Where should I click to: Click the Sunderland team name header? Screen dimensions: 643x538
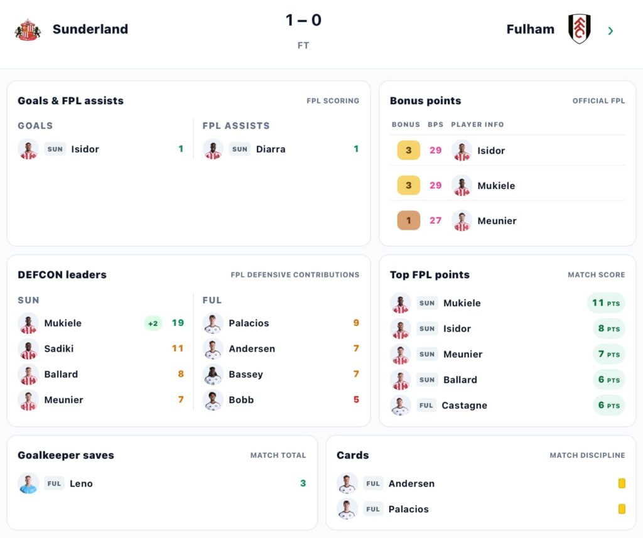[90, 29]
